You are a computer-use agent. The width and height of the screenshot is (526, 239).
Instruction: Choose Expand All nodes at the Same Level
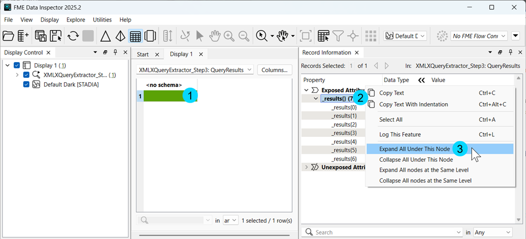point(424,170)
